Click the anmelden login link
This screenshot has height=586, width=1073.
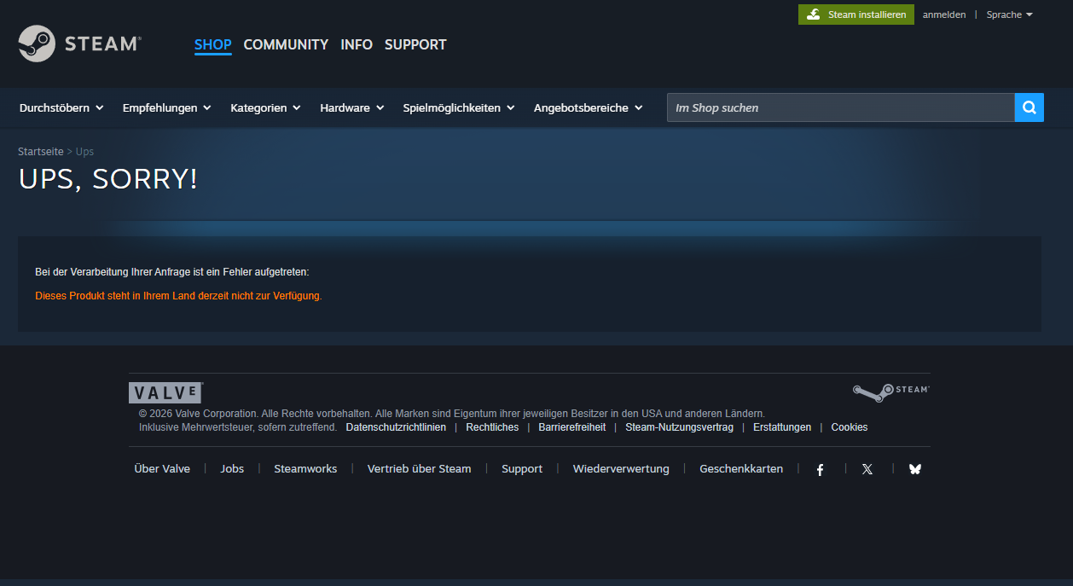click(944, 15)
